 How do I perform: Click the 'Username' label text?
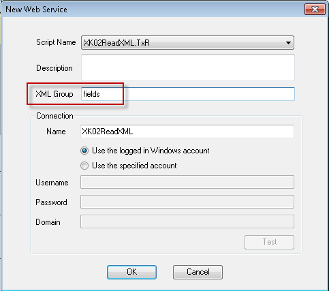click(52, 183)
